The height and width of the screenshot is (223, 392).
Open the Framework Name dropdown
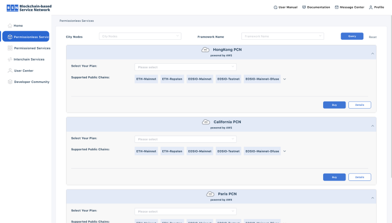tap(283, 36)
